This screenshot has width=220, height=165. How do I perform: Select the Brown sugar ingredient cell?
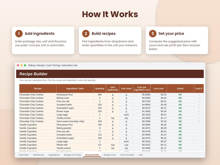click(x=75, y=111)
